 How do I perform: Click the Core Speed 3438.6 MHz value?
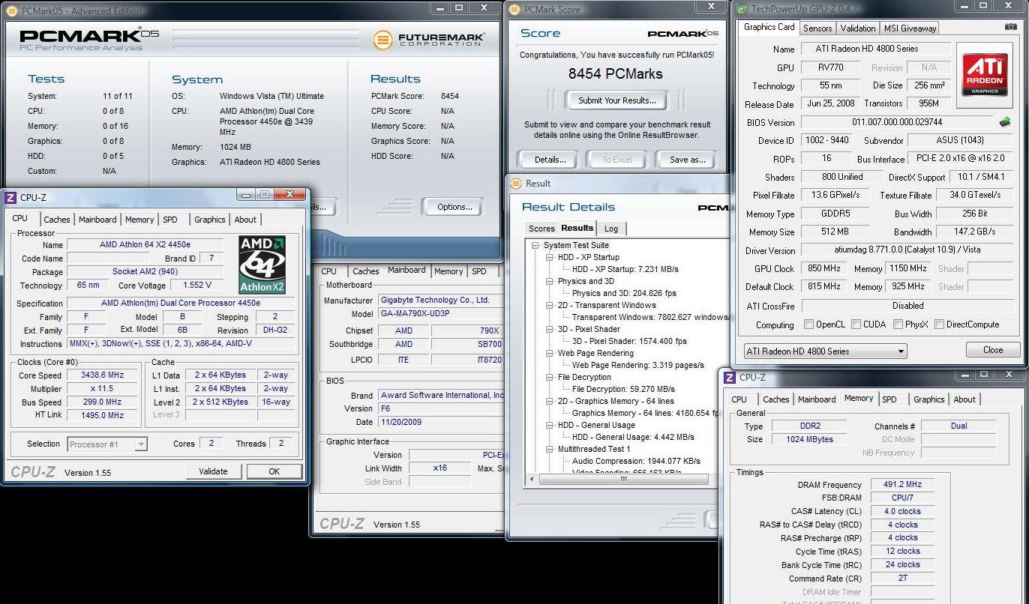pos(103,375)
